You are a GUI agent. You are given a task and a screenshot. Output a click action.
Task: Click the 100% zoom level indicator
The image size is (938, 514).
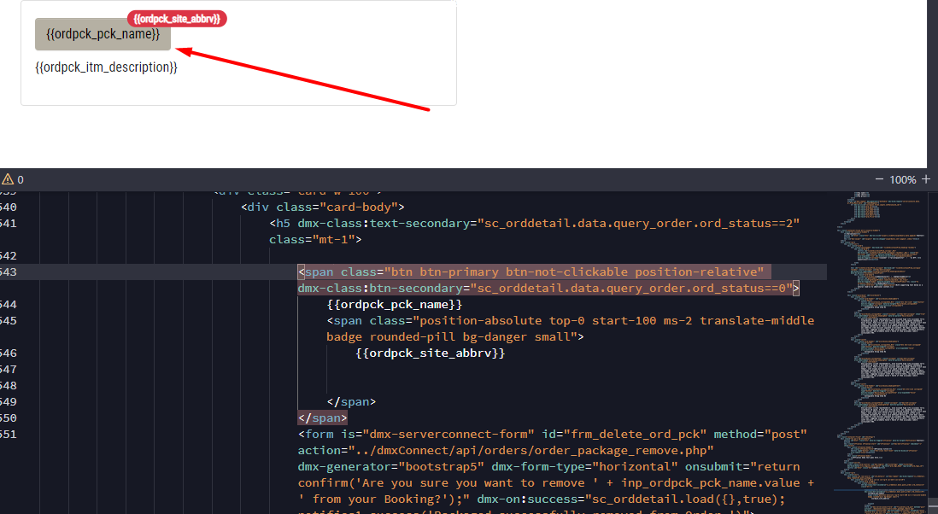click(x=903, y=180)
